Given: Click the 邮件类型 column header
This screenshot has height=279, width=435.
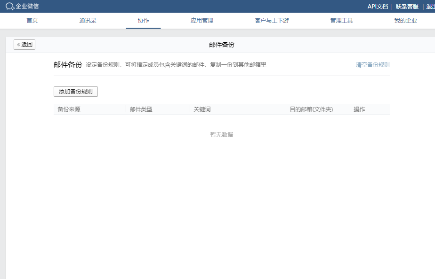Looking at the screenshot, I should [141, 109].
